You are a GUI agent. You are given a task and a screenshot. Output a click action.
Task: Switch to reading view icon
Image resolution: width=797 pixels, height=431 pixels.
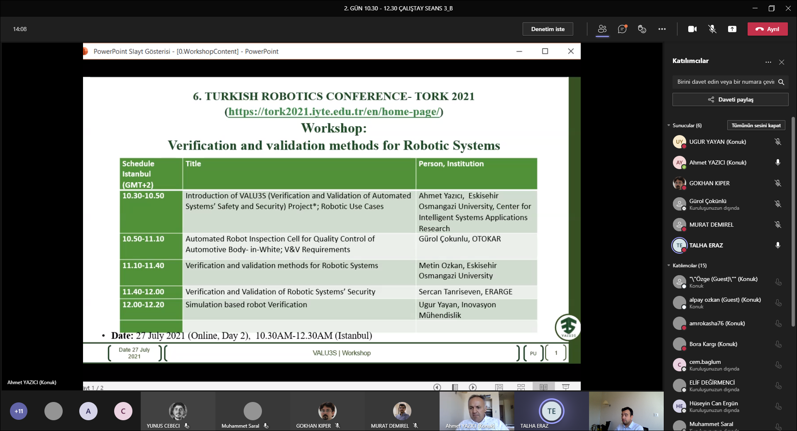(543, 387)
